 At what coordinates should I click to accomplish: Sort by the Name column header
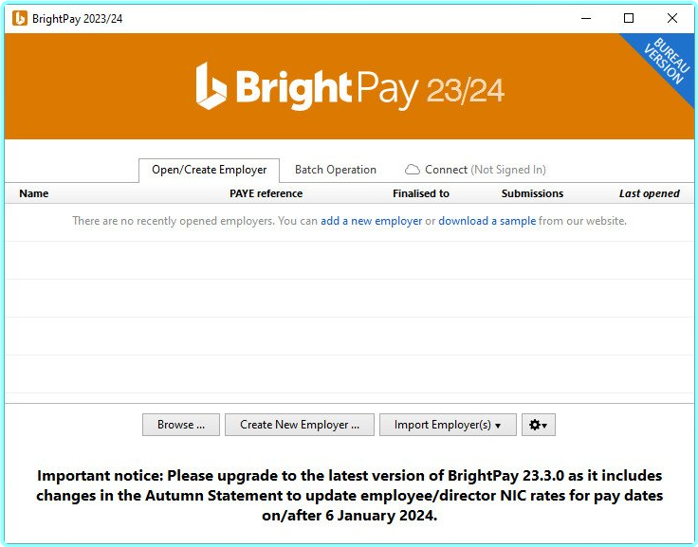click(34, 193)
